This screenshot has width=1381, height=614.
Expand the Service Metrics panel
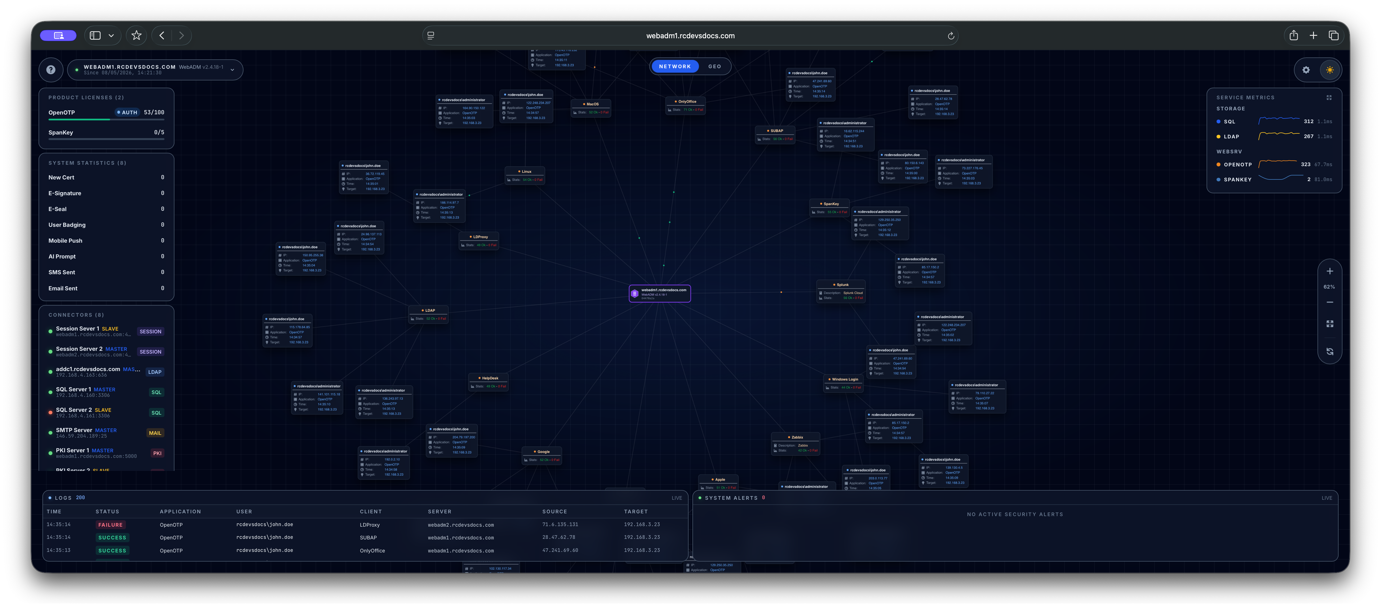pyautogui.click(x=1329, y=98)
